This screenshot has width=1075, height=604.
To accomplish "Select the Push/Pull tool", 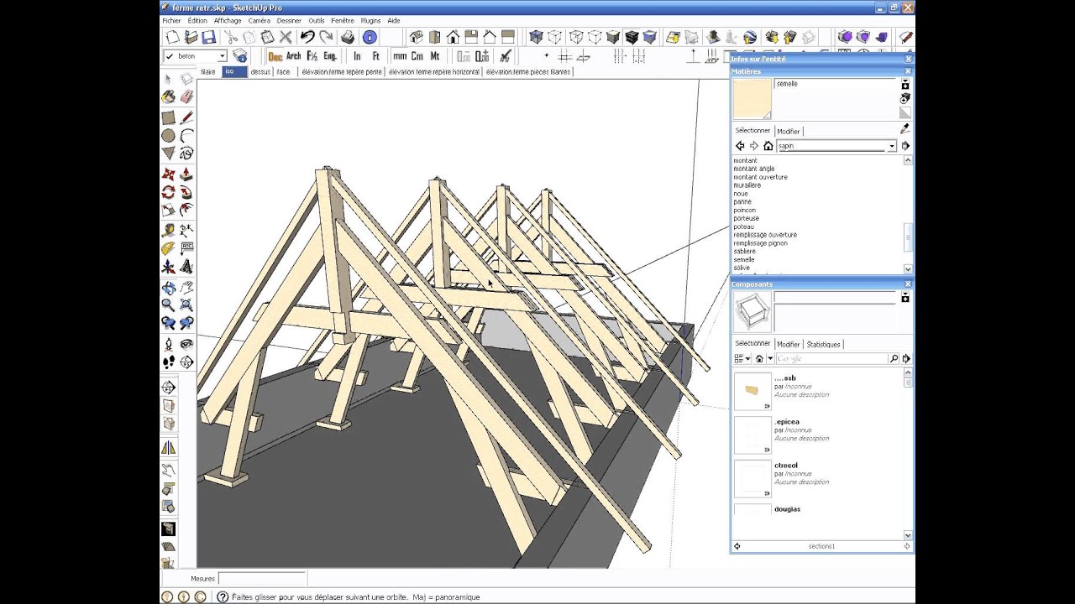I will [x=186, y=174].
